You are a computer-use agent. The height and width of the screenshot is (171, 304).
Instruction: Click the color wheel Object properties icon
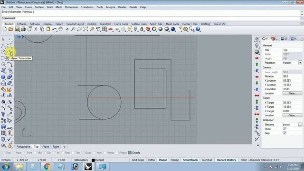click(x=154, y=29)
